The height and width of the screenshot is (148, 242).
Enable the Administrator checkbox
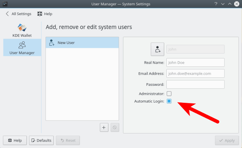(x=169, y=94)
